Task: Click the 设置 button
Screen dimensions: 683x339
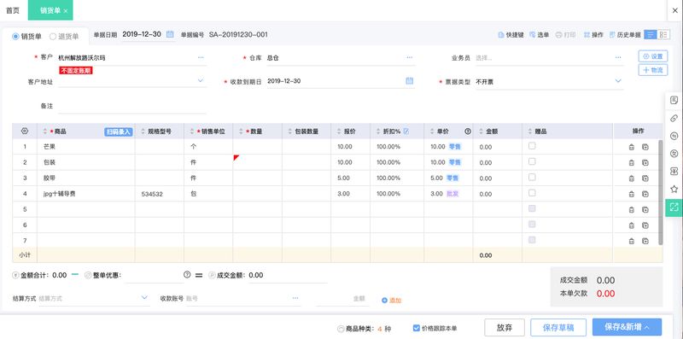Action: [653, 56]
